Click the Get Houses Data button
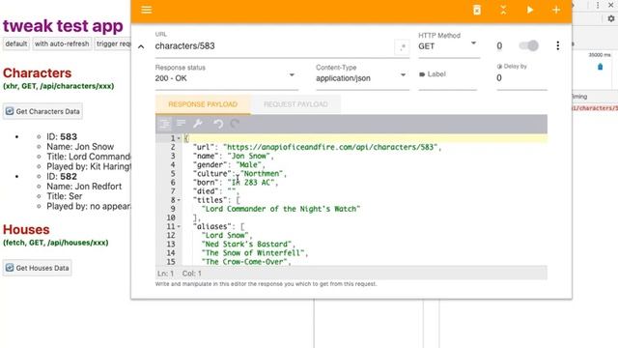The height and width of the screenshot is (348, 618). [38, 268]
